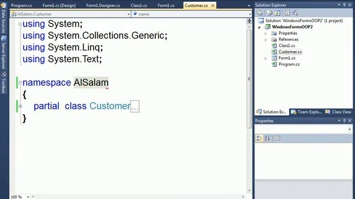Collapse the using directives block
The image size is (355, 199).
(x=20, y=24)
